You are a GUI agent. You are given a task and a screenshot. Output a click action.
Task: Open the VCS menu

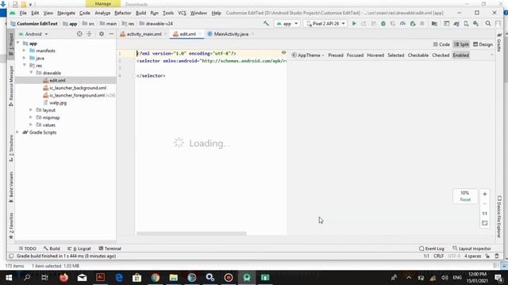(182, 13)
